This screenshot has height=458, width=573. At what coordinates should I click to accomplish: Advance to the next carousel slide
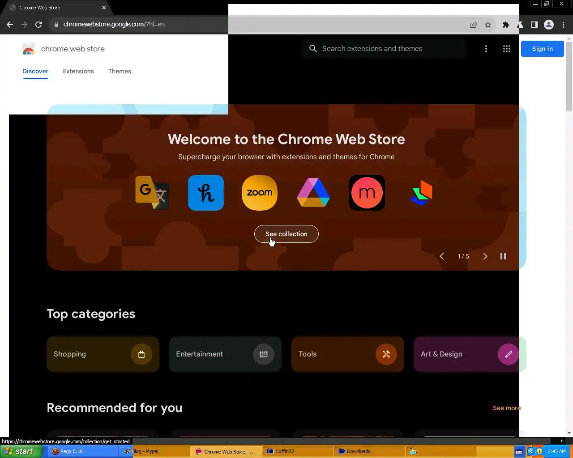click(485, 256)
